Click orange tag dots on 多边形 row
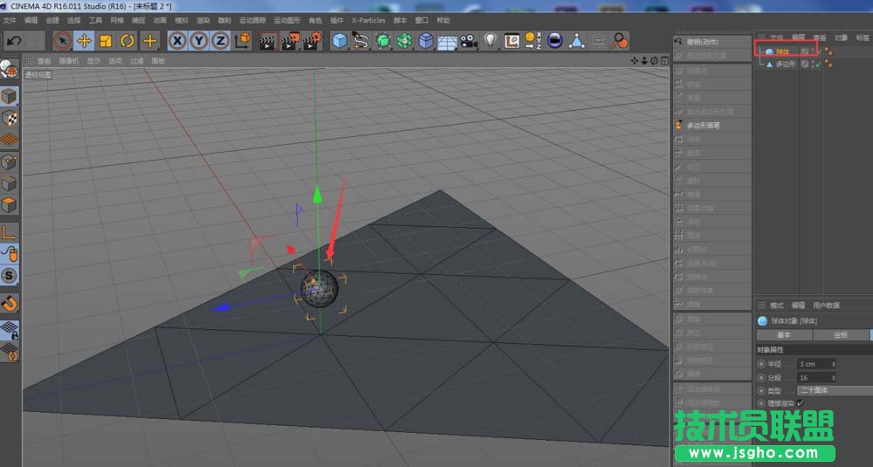Image resolution: width=873 pixels, height=467 pixels. pyautogui.click(x=828, y=64)
